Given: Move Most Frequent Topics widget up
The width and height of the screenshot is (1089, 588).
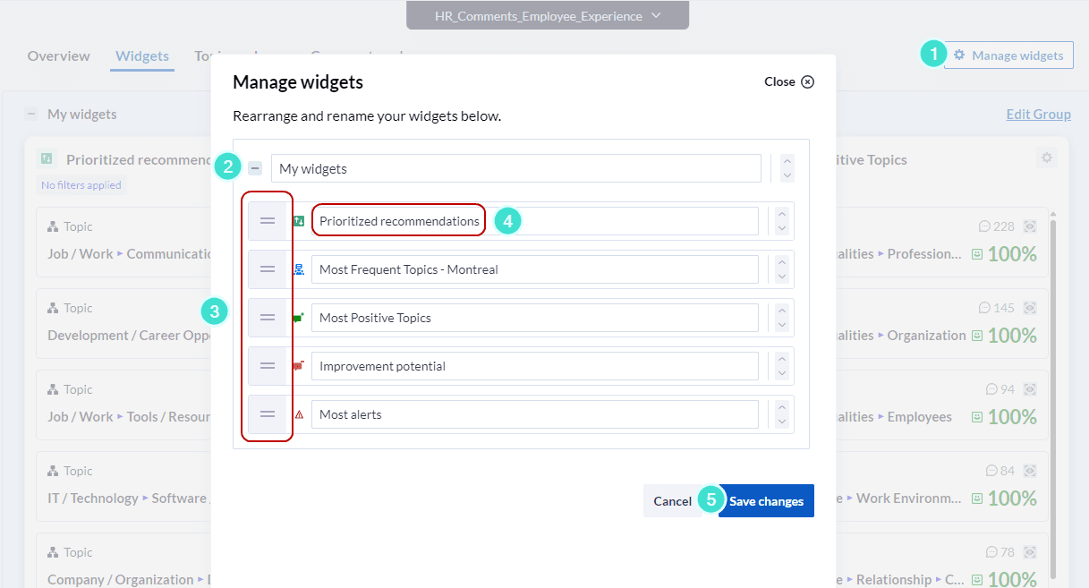Looking at the screenshot, I should [782, 262].
